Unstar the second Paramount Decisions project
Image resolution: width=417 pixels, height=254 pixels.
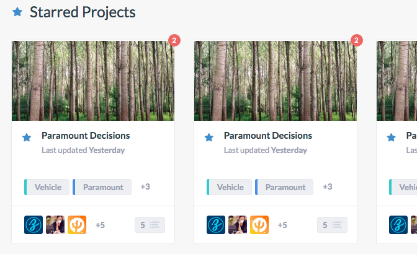point(209,138)
